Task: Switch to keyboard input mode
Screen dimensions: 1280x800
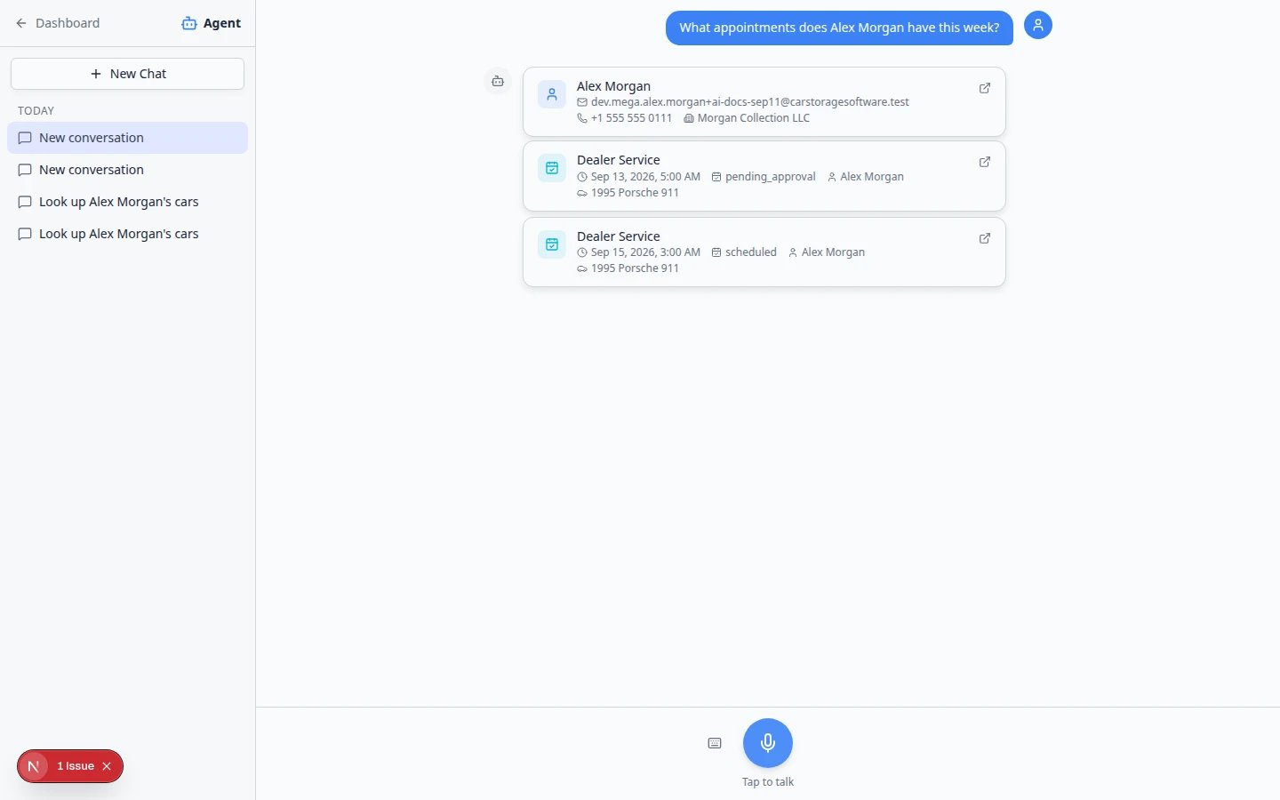Action: (715, 743)
